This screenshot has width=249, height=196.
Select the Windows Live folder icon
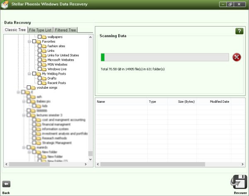point(44,69)
